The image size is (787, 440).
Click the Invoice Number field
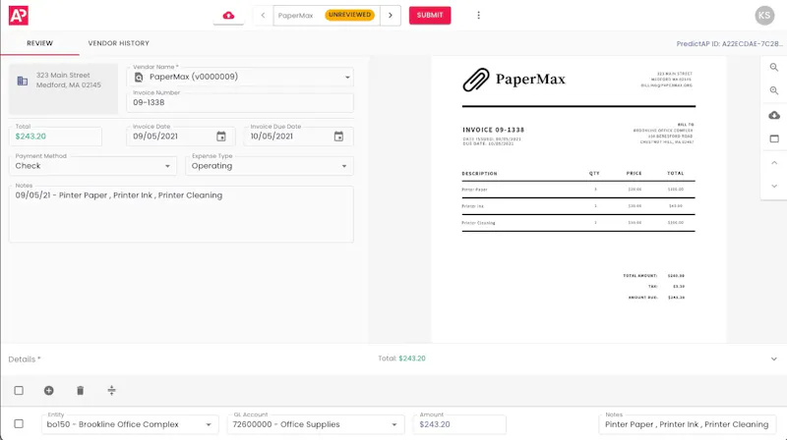[240, 102]
